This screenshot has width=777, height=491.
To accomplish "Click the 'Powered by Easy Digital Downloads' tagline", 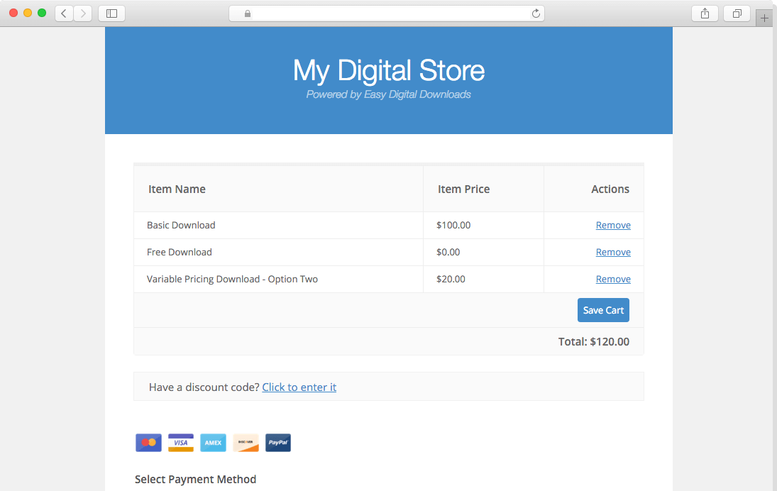I will coord(389,94).
